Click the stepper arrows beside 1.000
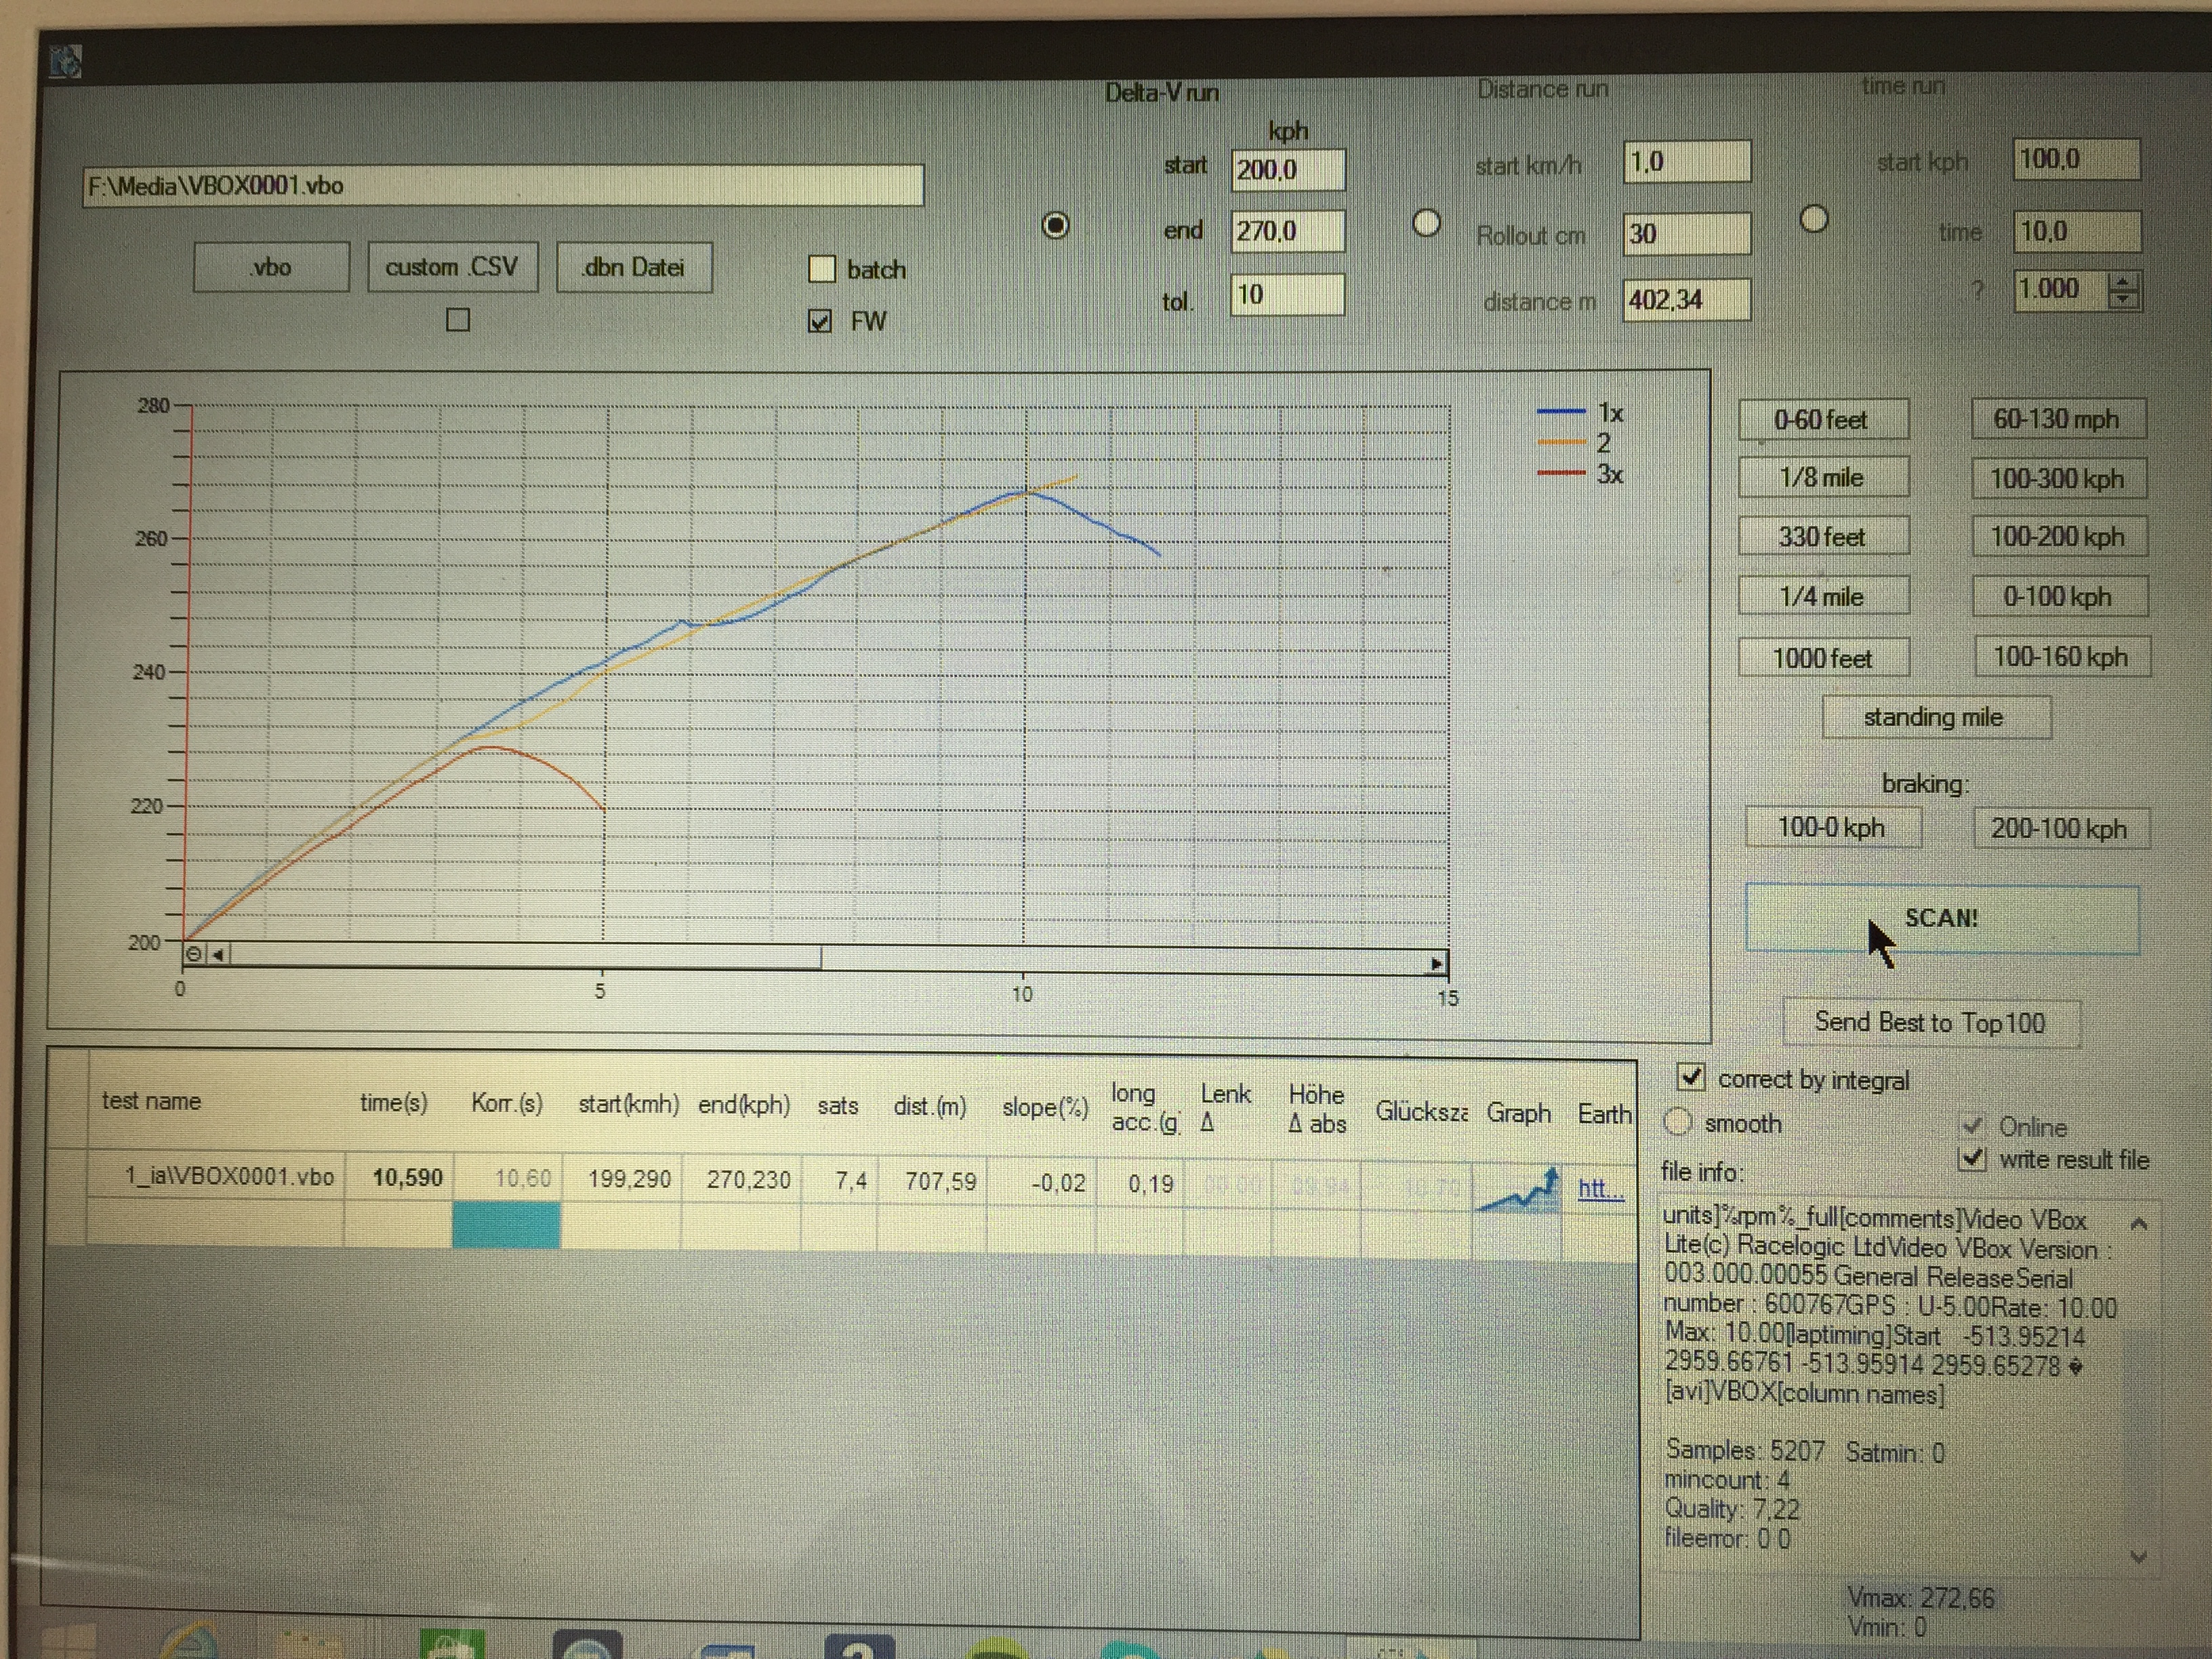The width and height of the screenshot is (2212, 1659). 2123,291
